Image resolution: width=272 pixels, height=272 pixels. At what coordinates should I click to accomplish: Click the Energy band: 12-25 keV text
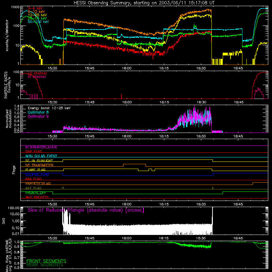(49, 108)
